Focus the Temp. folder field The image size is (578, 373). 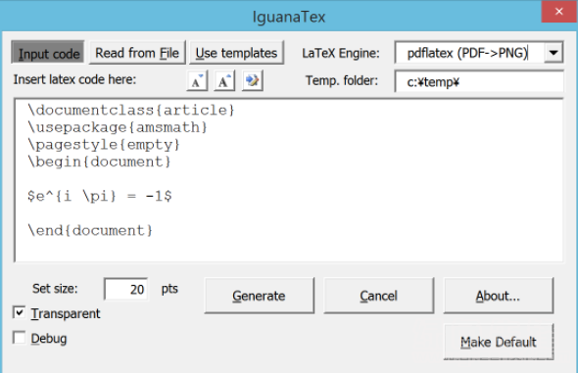[x=479, y=81]
